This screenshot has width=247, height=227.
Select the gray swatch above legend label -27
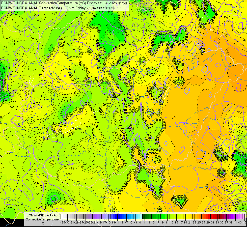[80, 216]
